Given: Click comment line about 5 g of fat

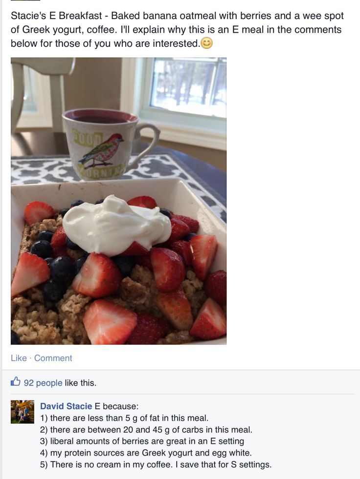Looking at the screenshot, I should pos(124,418).
